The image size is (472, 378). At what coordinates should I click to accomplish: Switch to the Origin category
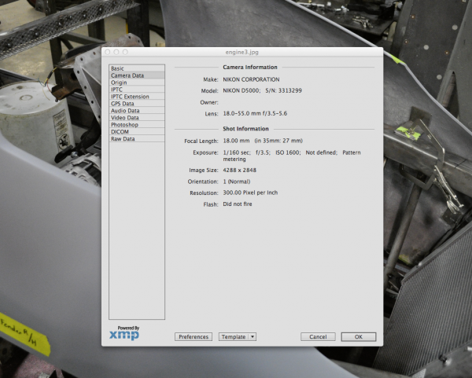tap(119, 83)
